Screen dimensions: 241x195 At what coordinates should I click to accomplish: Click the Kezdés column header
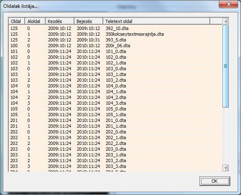point(60,21)
